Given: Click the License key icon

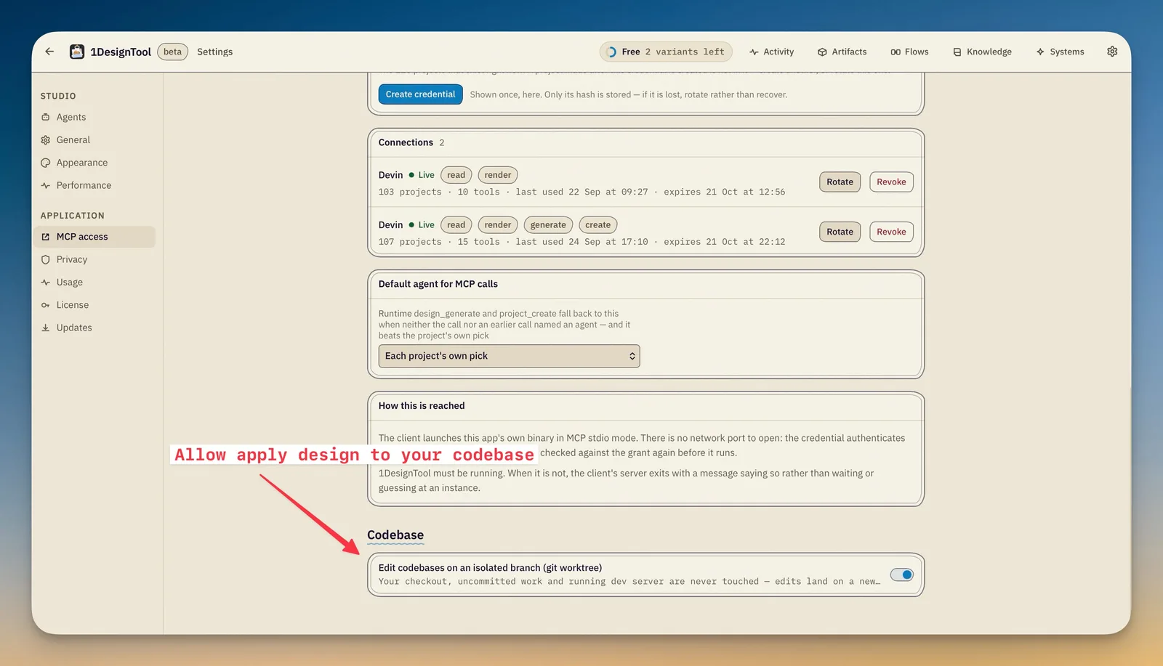Looking at the screenshot, I should pyautogui.click(x=46, y=305).
